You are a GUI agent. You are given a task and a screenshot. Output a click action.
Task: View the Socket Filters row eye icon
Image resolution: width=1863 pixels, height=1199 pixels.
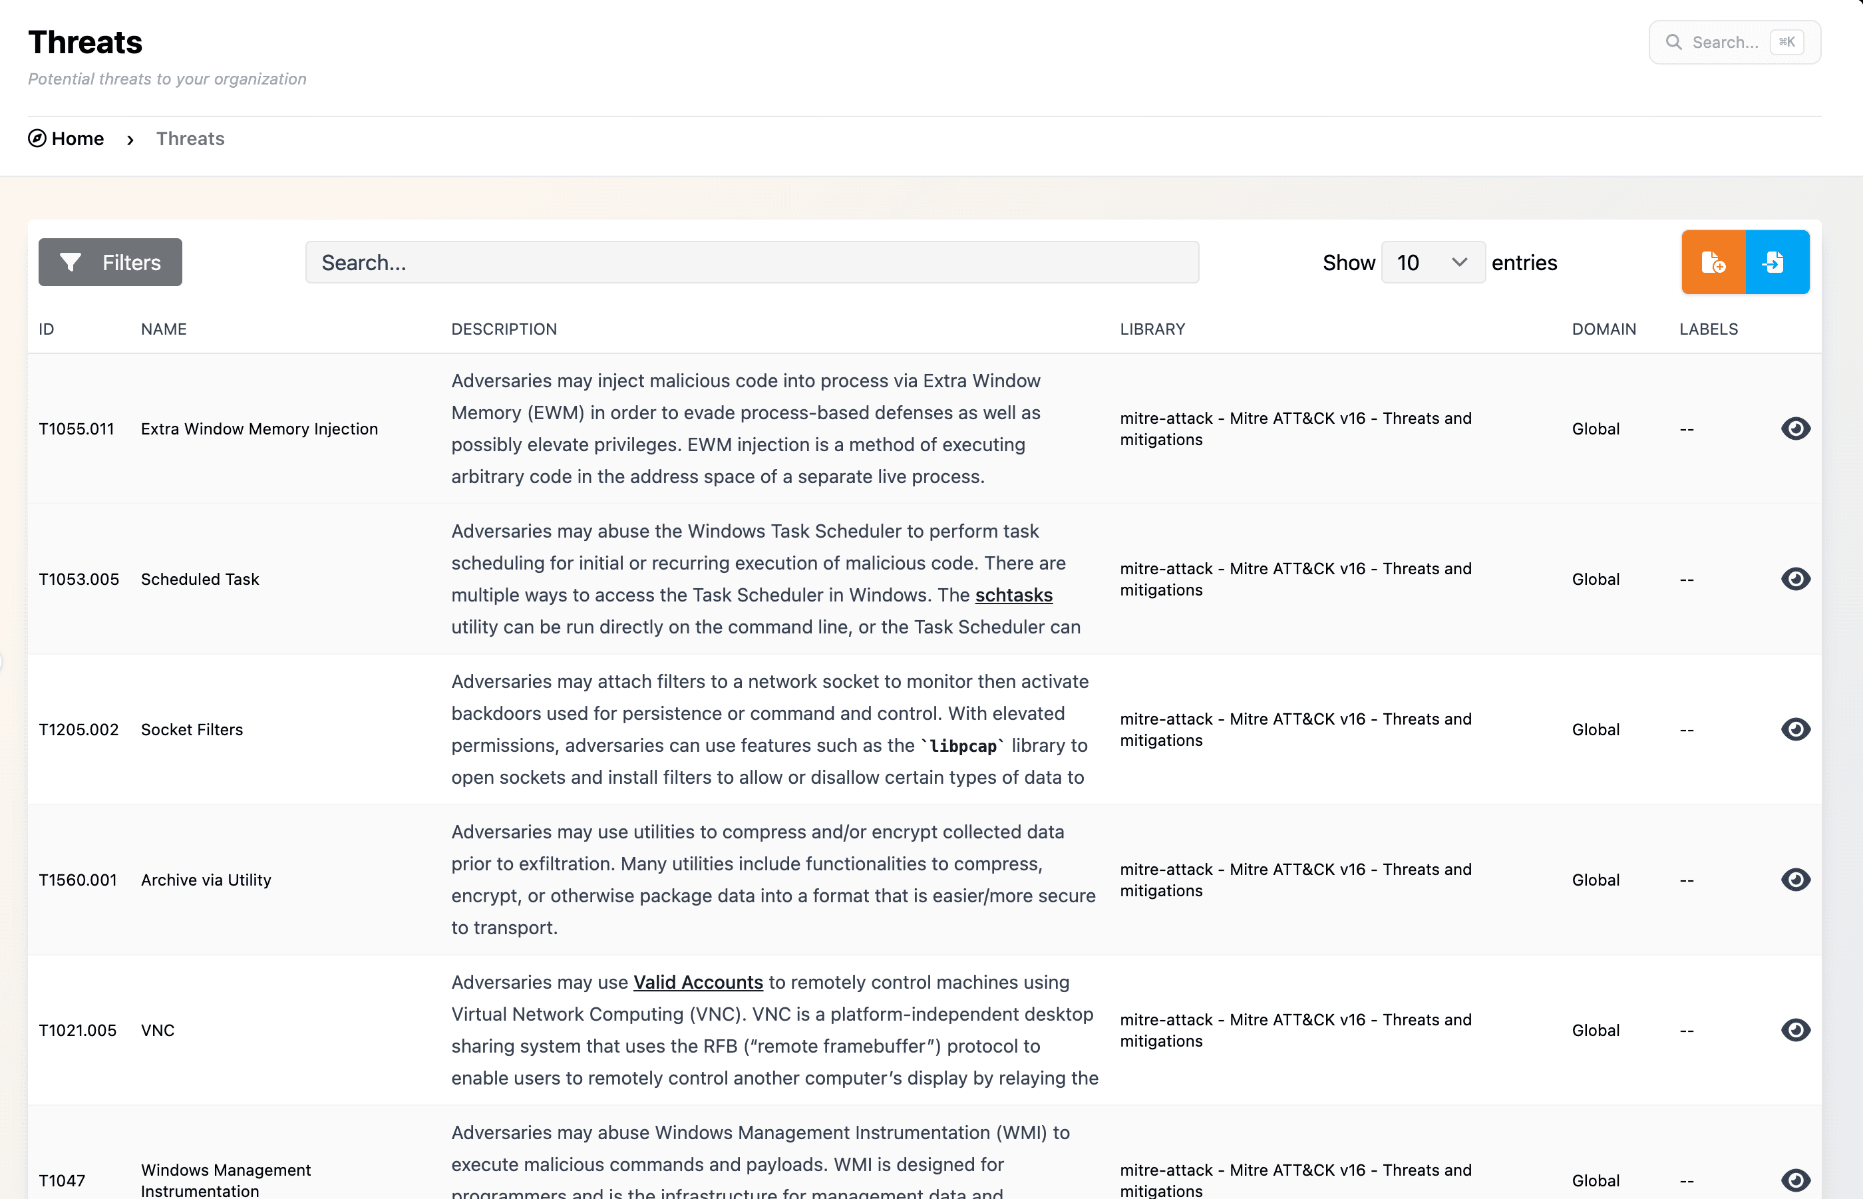[1795, 729]
